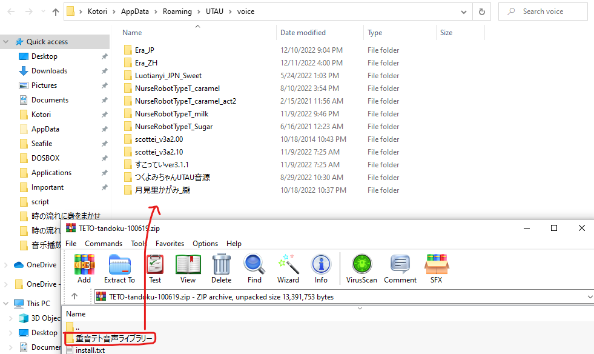Toggle the pin beside Seafile
This screenshot has width=594, height=354.
(105, 144)
